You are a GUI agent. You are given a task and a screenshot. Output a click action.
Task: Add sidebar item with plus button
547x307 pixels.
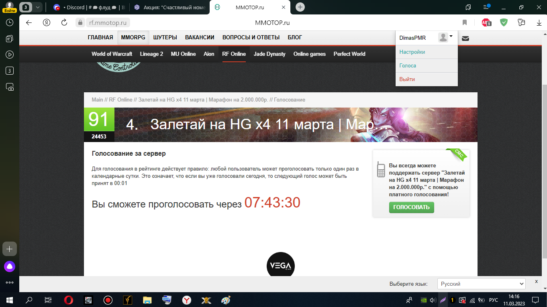(x=10, y=249)
